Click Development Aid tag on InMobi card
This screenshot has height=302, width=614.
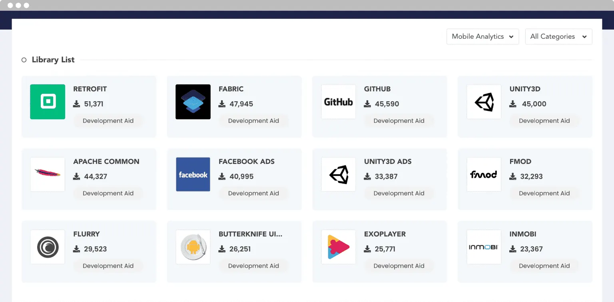(x=544, y=266)
